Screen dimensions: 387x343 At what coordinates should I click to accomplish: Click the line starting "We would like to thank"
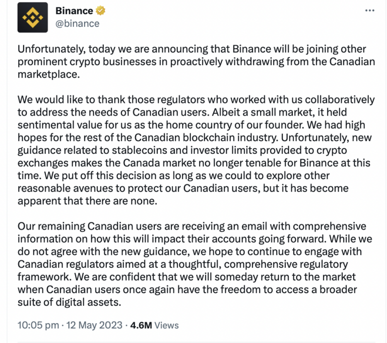tap(196, 99)
